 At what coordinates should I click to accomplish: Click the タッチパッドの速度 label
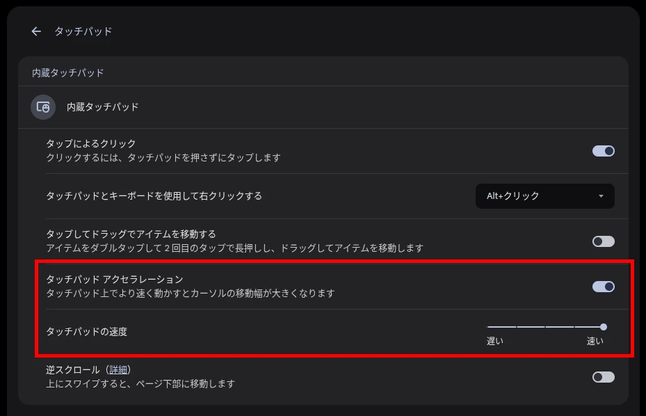click(x=86, y=332)
